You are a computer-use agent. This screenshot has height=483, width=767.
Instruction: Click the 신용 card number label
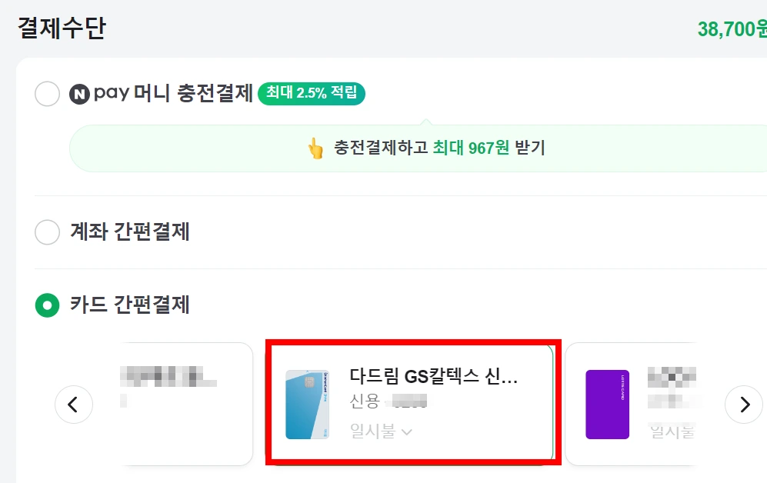coord(365,403)
